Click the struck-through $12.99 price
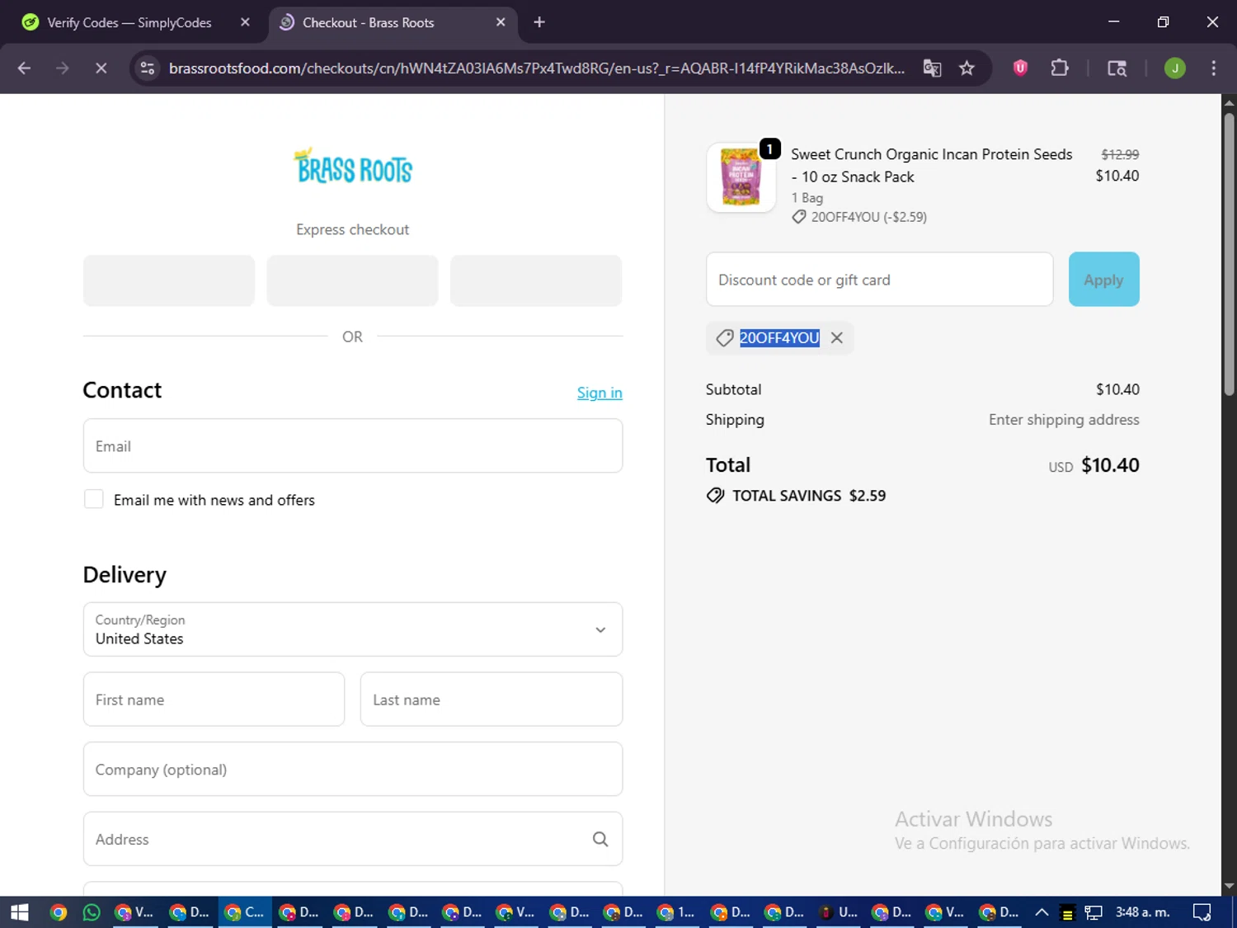 coord(1120,154)
